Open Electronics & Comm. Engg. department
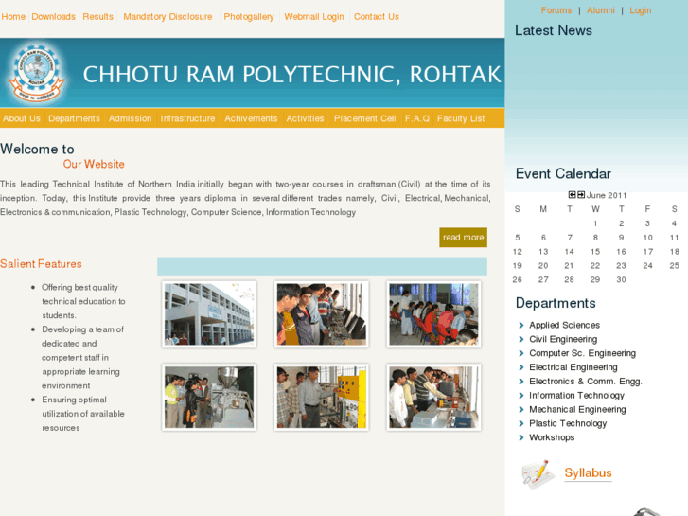Viewport: 688px width, 516px height. tap(586, 382)
